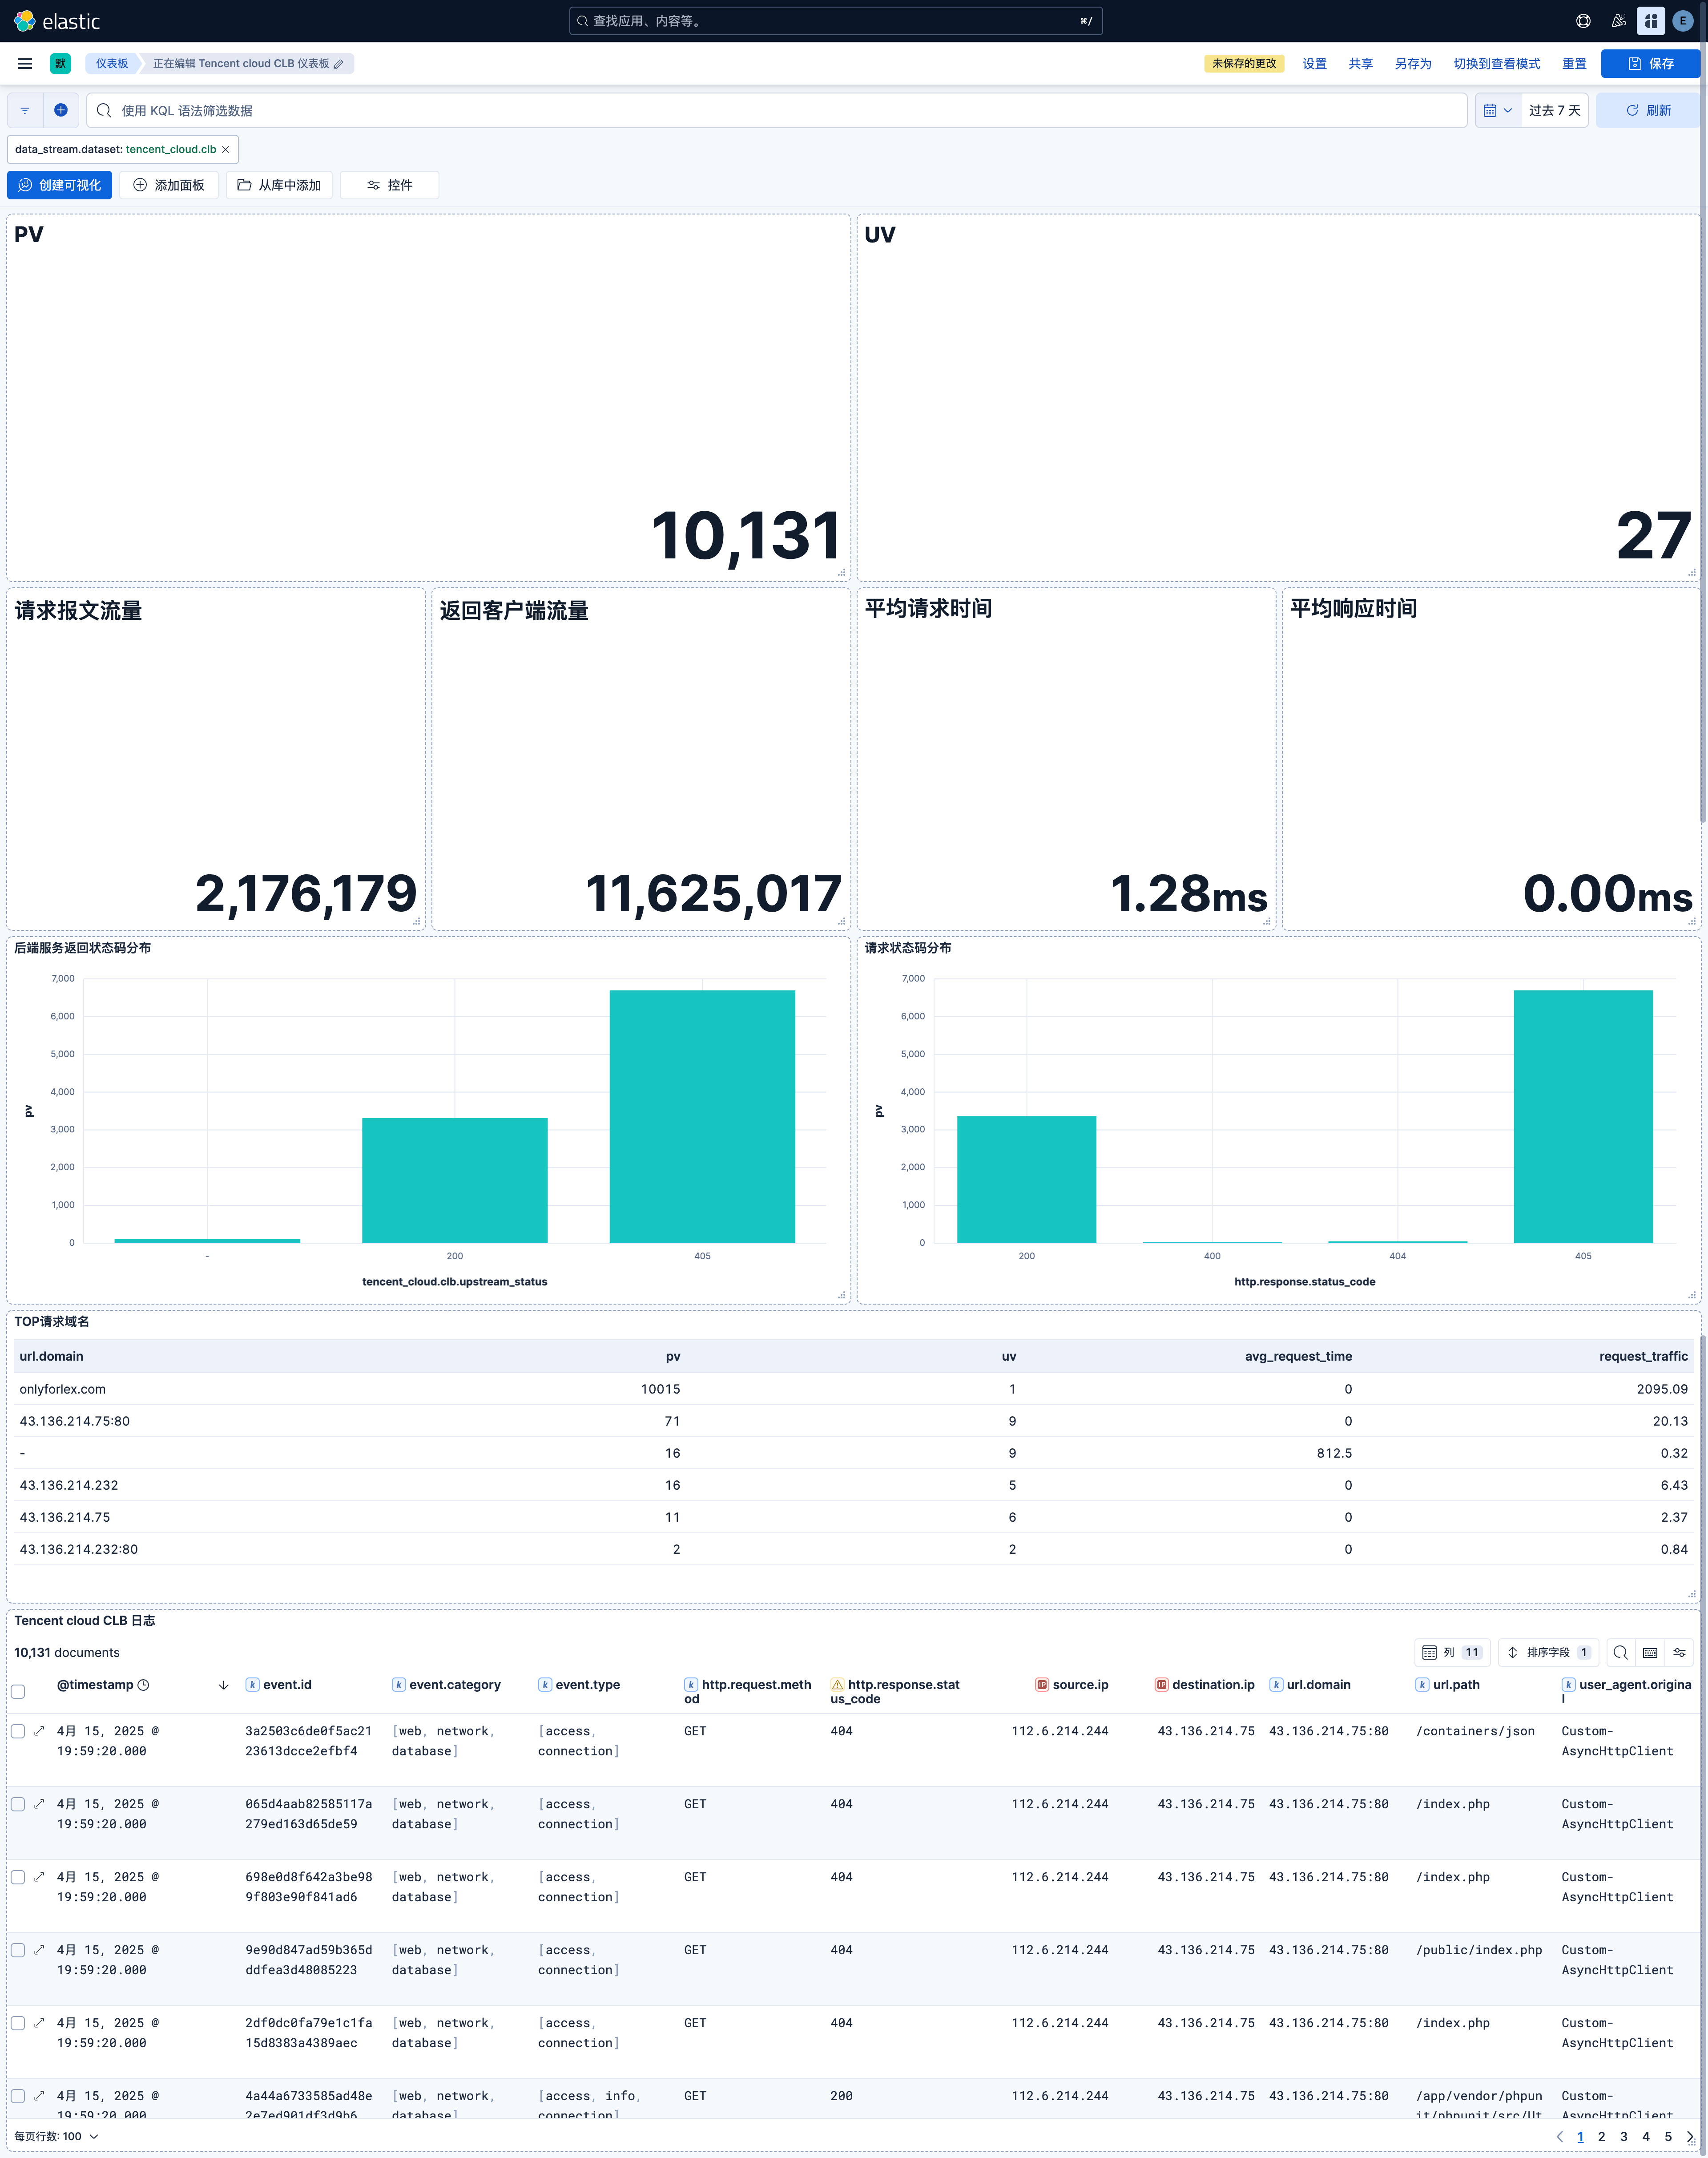Screen dimensions: 1708x2158
Task: Expand the row with event.id 9e90d847ad59b365d
Action: pos(39,1950)
